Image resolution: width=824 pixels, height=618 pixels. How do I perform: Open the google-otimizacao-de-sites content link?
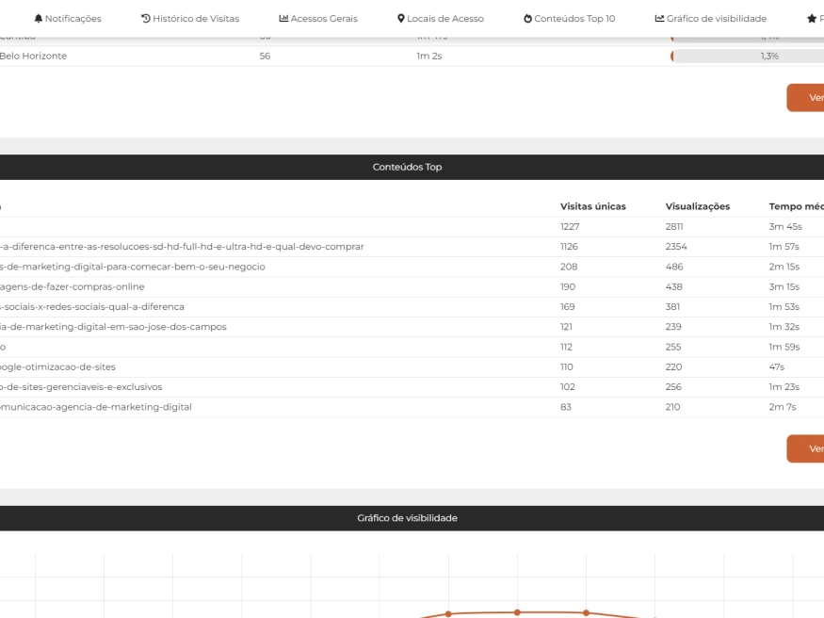pyautogui.click(x=57, y=366)
